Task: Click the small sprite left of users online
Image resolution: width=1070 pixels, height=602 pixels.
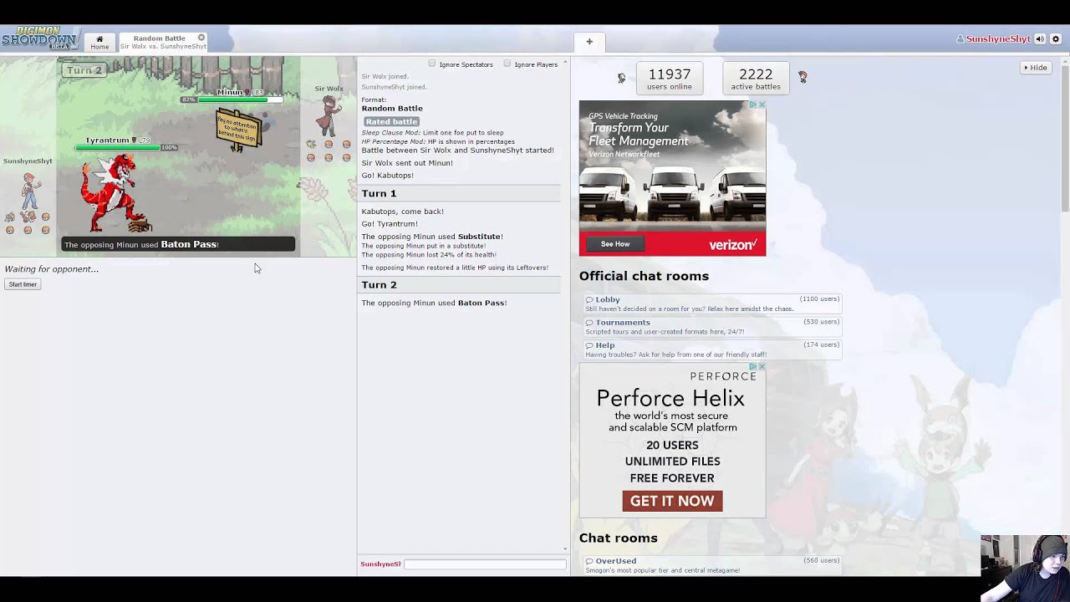Action: point(621,78)
